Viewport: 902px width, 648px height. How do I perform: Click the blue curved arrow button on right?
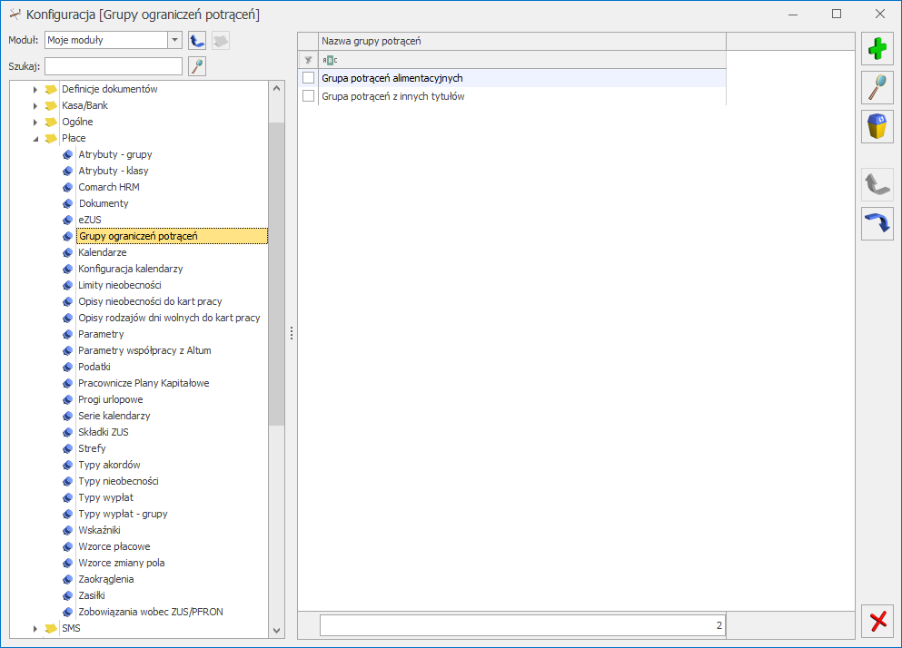pyautogui.click(x=877, y=223)
